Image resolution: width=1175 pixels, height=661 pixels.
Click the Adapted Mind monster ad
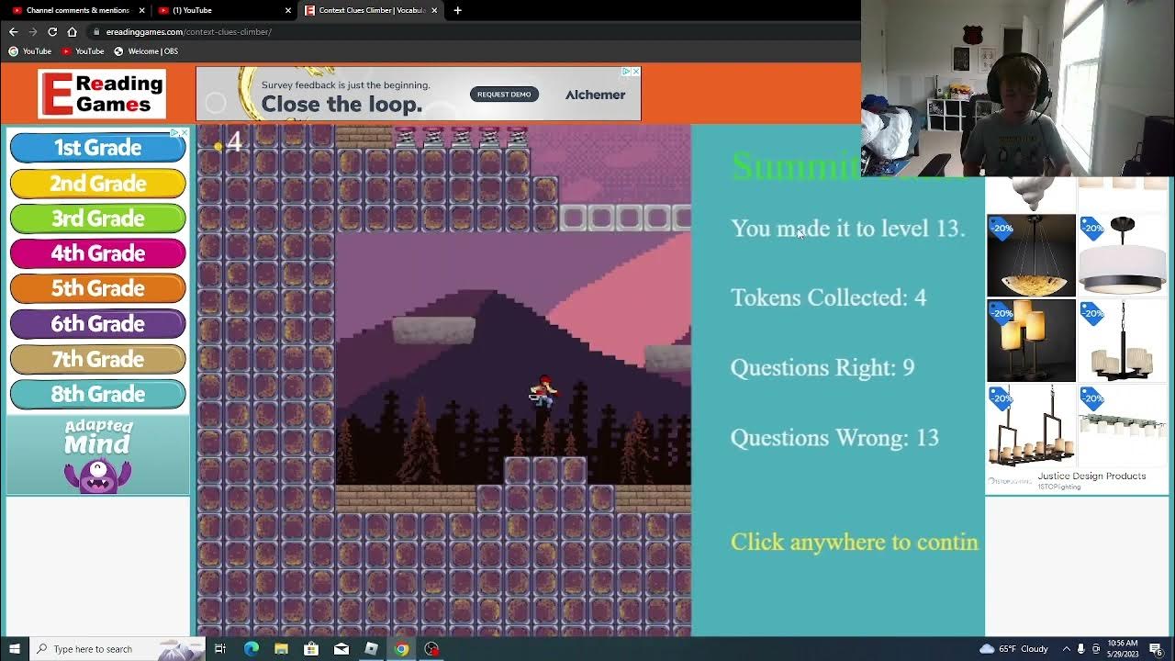(x=98, y=455)
